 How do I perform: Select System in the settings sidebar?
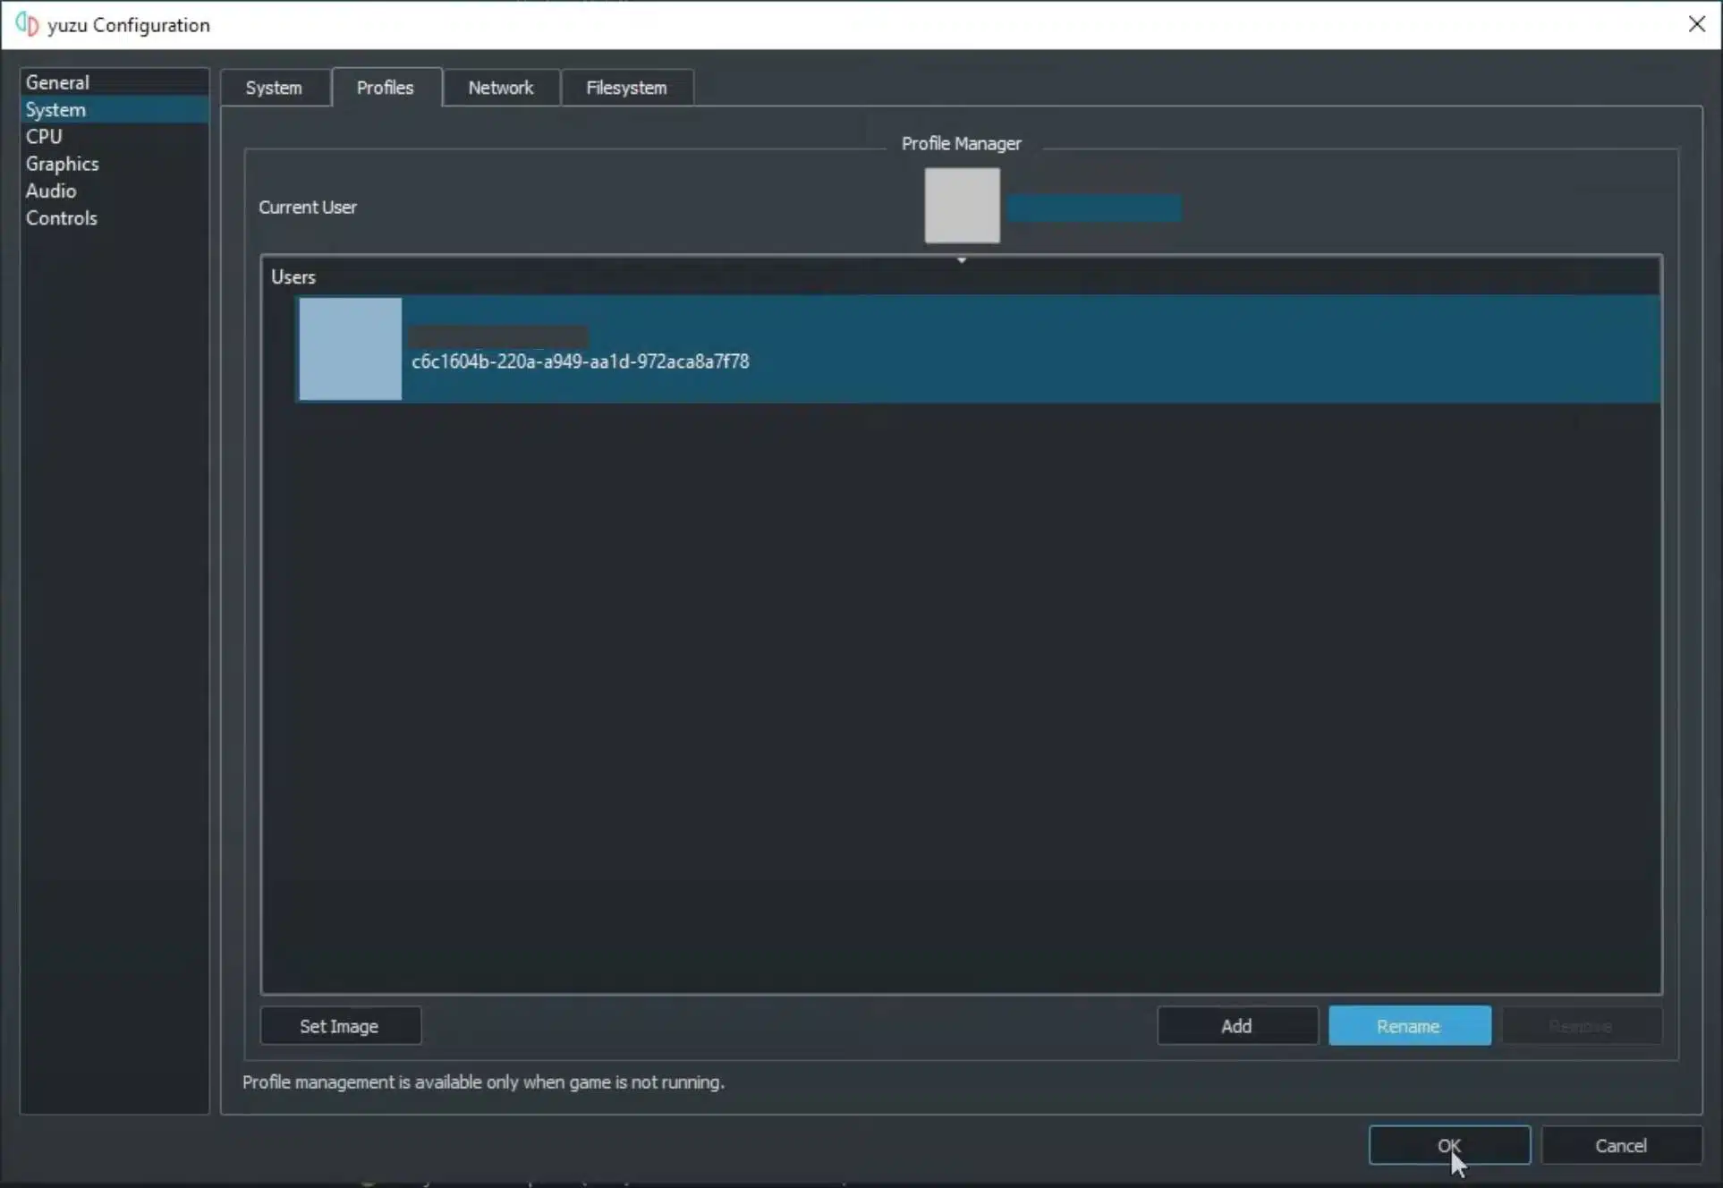115,109
